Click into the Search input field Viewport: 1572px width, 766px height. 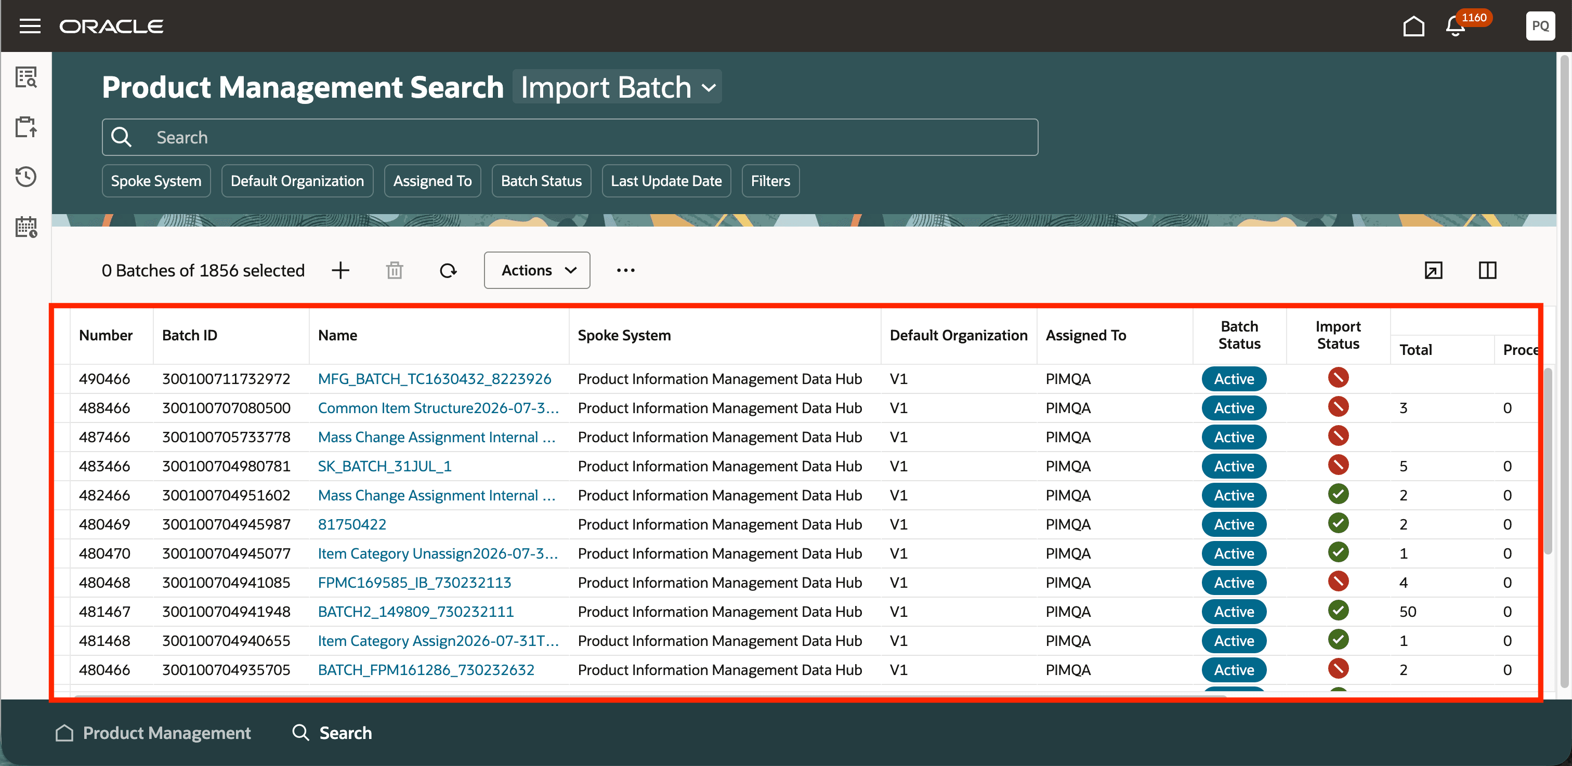[570, 137]
